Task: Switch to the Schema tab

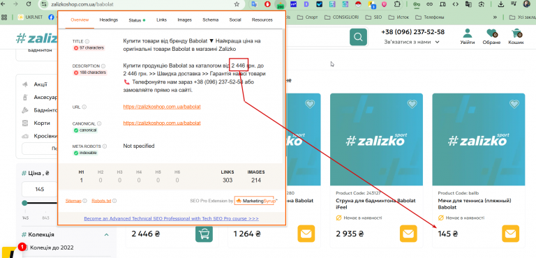Action: pyautogui.click(x=210, y=20)
